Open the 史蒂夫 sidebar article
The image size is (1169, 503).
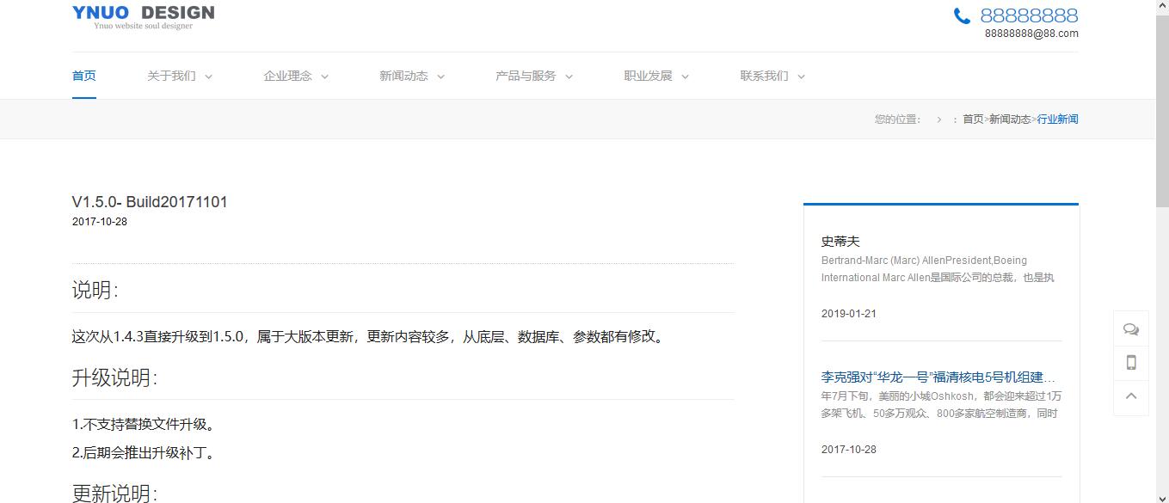point(840,242)
